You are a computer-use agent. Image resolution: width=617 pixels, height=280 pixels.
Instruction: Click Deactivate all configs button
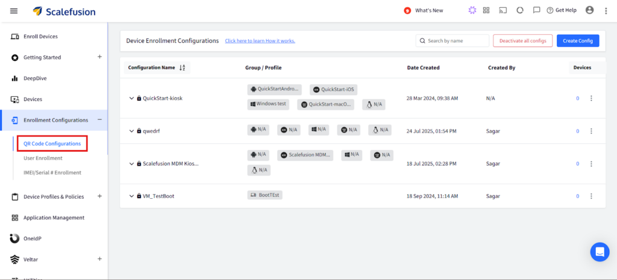[x=522, y=41]
